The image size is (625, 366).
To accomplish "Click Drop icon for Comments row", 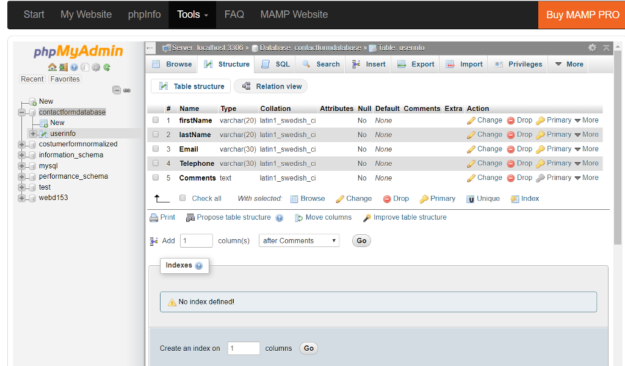I will [x=511, y=178].
